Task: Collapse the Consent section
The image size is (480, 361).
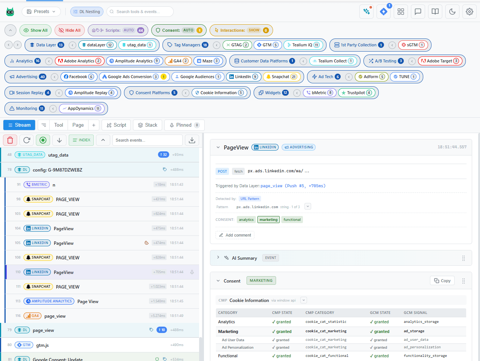Action: pyautogui.click(x=218, y=281)
